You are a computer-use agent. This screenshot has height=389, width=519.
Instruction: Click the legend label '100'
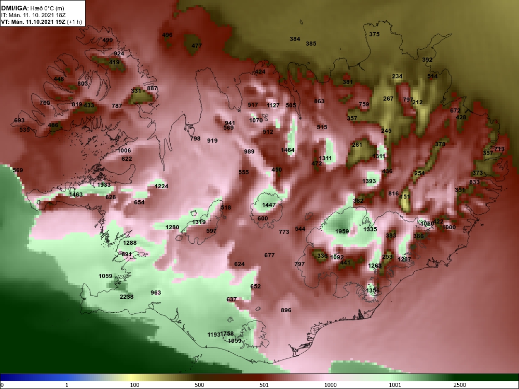point(135,385)
